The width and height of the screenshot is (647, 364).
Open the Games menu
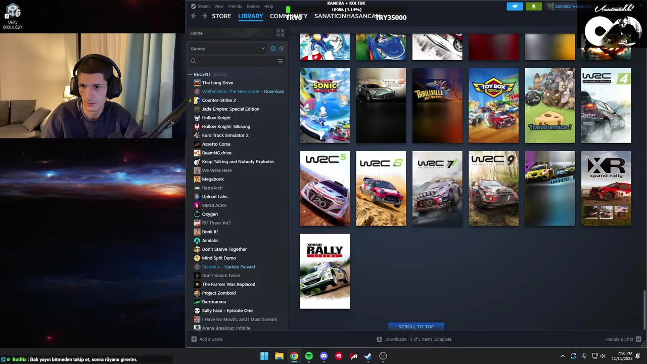[x=253, y=6]
